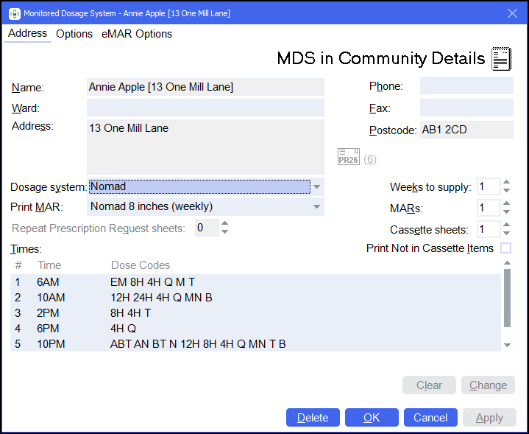Close the Monitored Dosage System window
This screenshot has height=434, width=529.
coord(513,13)
